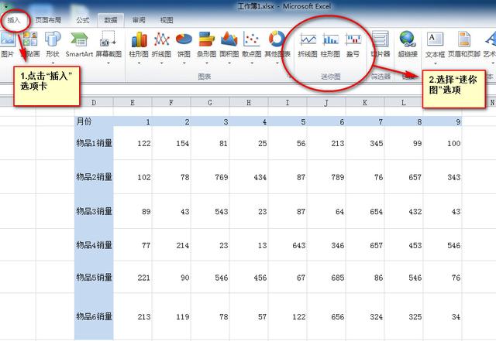Screen dimensions: 496x341
Task: Open the 审阅 tab
Action: click(139, 20)
